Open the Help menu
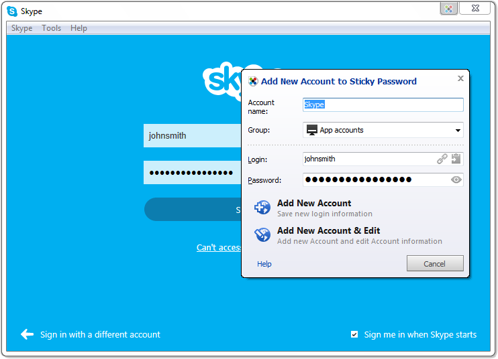 (x=79, y=28)
